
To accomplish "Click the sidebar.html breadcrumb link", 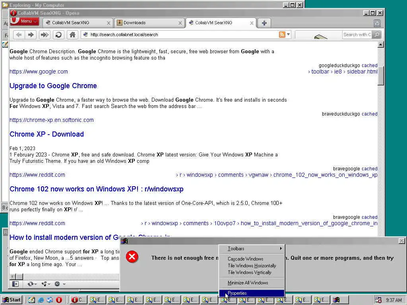I will pyautogui.click(x=362, y=71).
